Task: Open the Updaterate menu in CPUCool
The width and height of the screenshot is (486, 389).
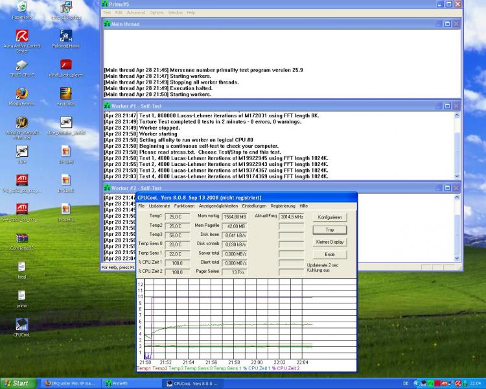Action: click(x=159, y=206)
